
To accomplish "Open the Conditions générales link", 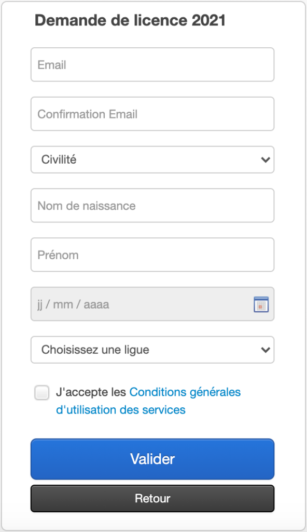I will pyautogui.click(x=185, y=392).
